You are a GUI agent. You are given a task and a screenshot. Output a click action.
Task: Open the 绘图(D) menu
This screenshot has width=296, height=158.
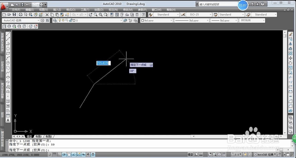click(99, 10)
